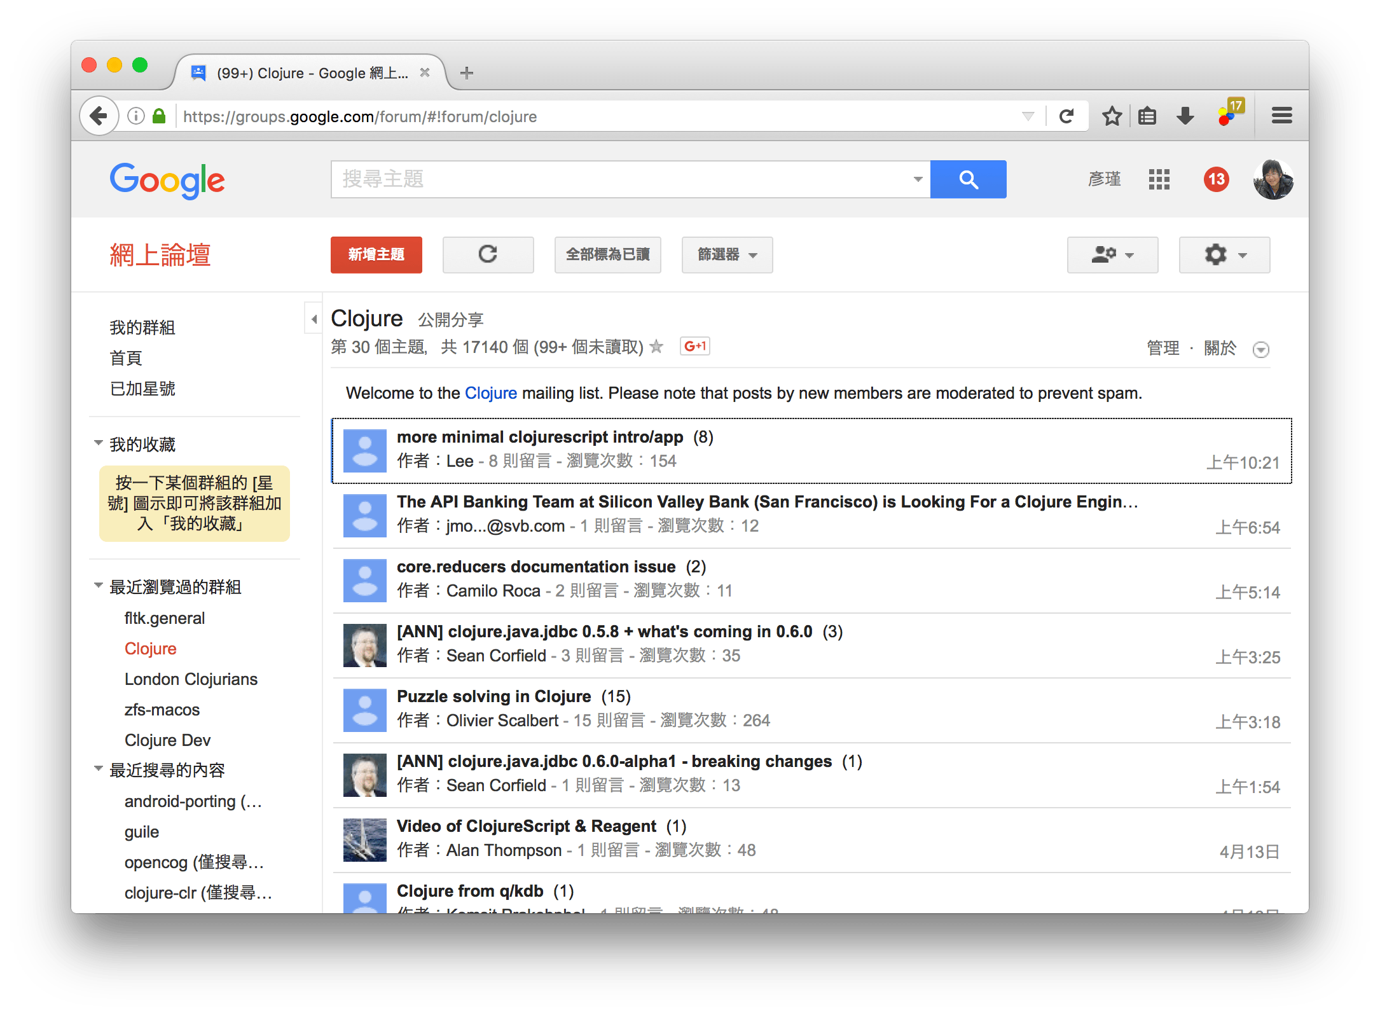
Task: Open the browser hamburger menu
Action: click(1281, 116)
